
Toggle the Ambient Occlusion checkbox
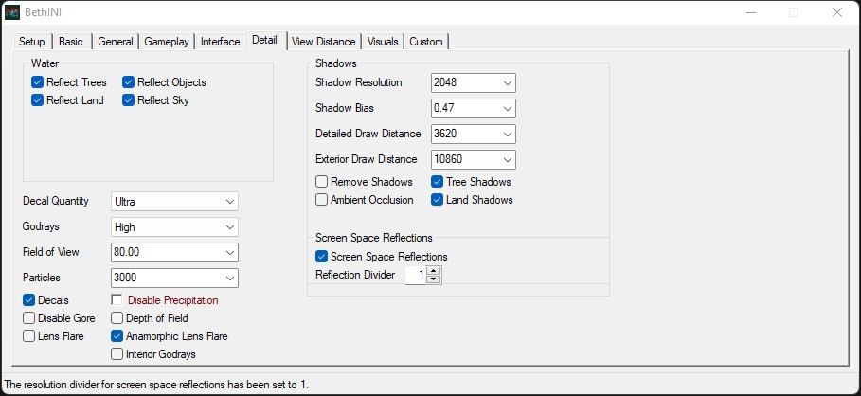tap(322, 200)
